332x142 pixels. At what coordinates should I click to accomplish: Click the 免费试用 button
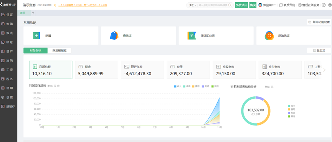pos(241,5)
